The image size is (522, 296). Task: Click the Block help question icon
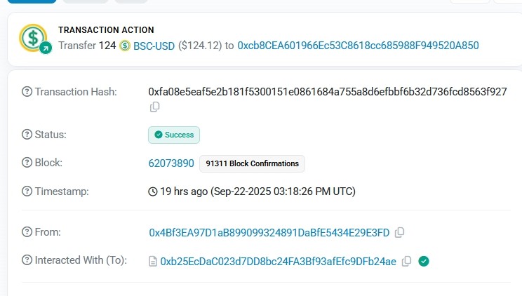(27, 163)
